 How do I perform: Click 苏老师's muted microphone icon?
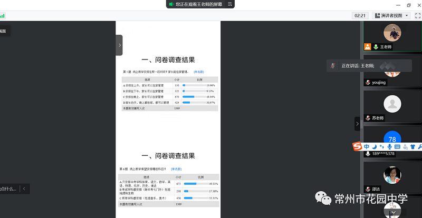pos(368,118)
